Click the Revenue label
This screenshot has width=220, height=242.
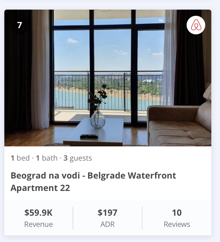tap(39, 224)
